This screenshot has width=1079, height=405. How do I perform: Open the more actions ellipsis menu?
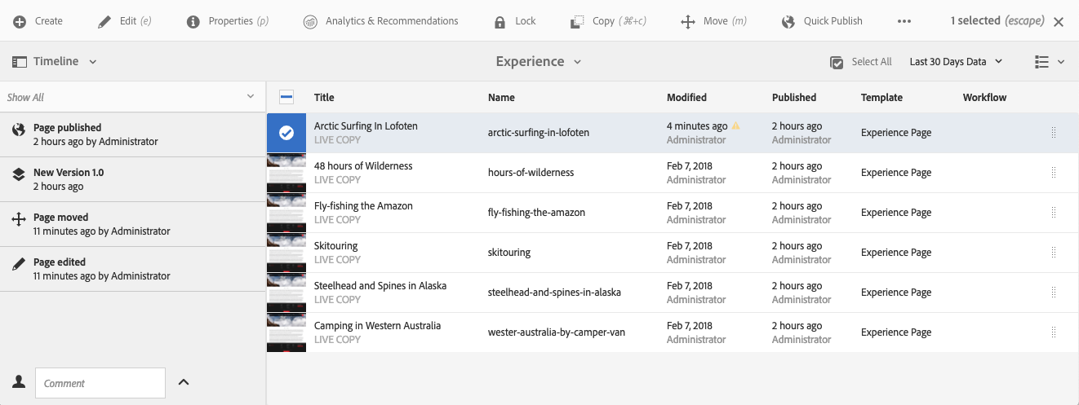[904, 21]
